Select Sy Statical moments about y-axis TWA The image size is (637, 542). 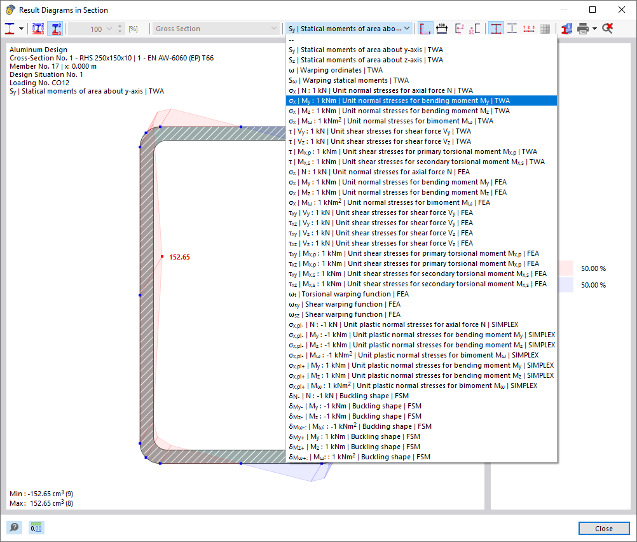(421, 50)
